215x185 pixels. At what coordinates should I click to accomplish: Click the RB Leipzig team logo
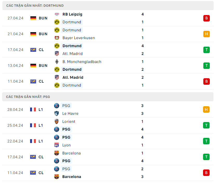coord(57,14)
